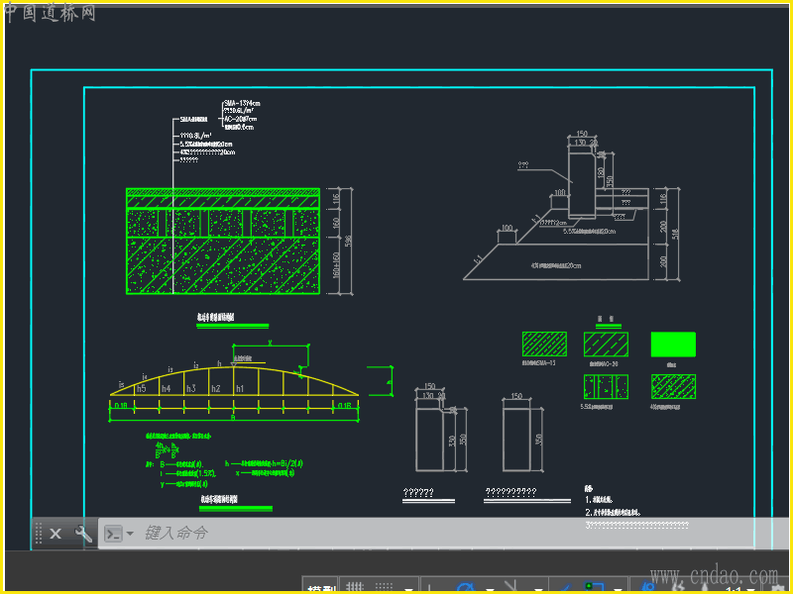This screenshot has height=594, width=793.
Task: Click the command prompt icon
Action: point(114,534)
